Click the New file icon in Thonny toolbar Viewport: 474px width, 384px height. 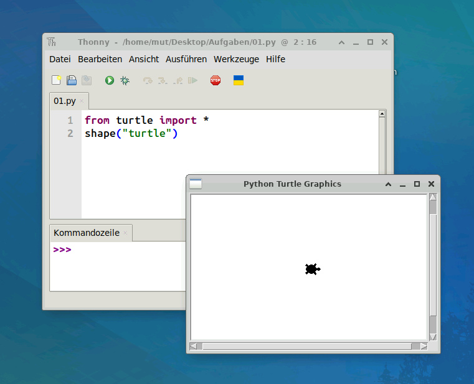pyautogui.click(x=56, y=80)
